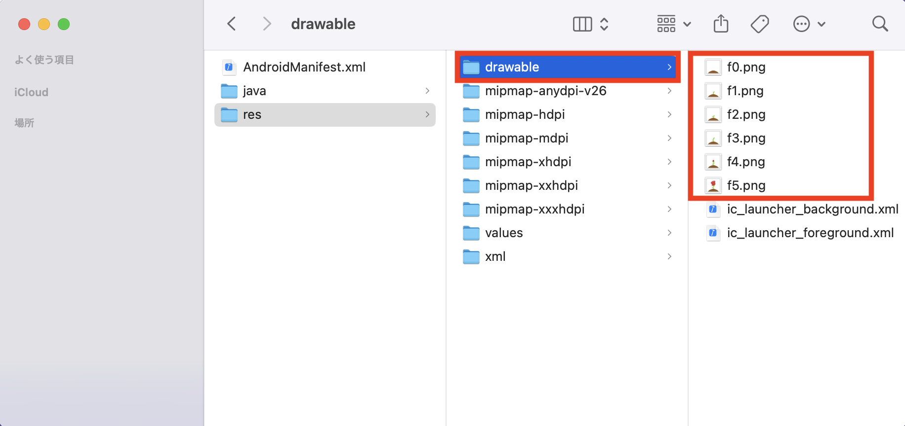
Task: Click the iCloud sidebar section
Action: pos(31,92)
